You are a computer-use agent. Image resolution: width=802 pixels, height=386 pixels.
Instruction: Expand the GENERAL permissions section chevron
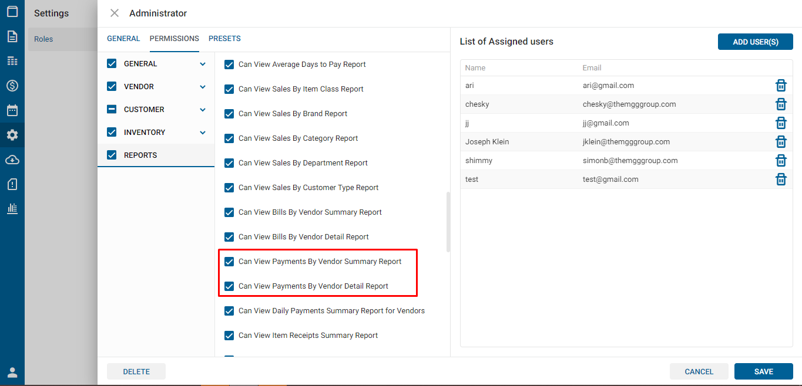(x=203, y=64)
